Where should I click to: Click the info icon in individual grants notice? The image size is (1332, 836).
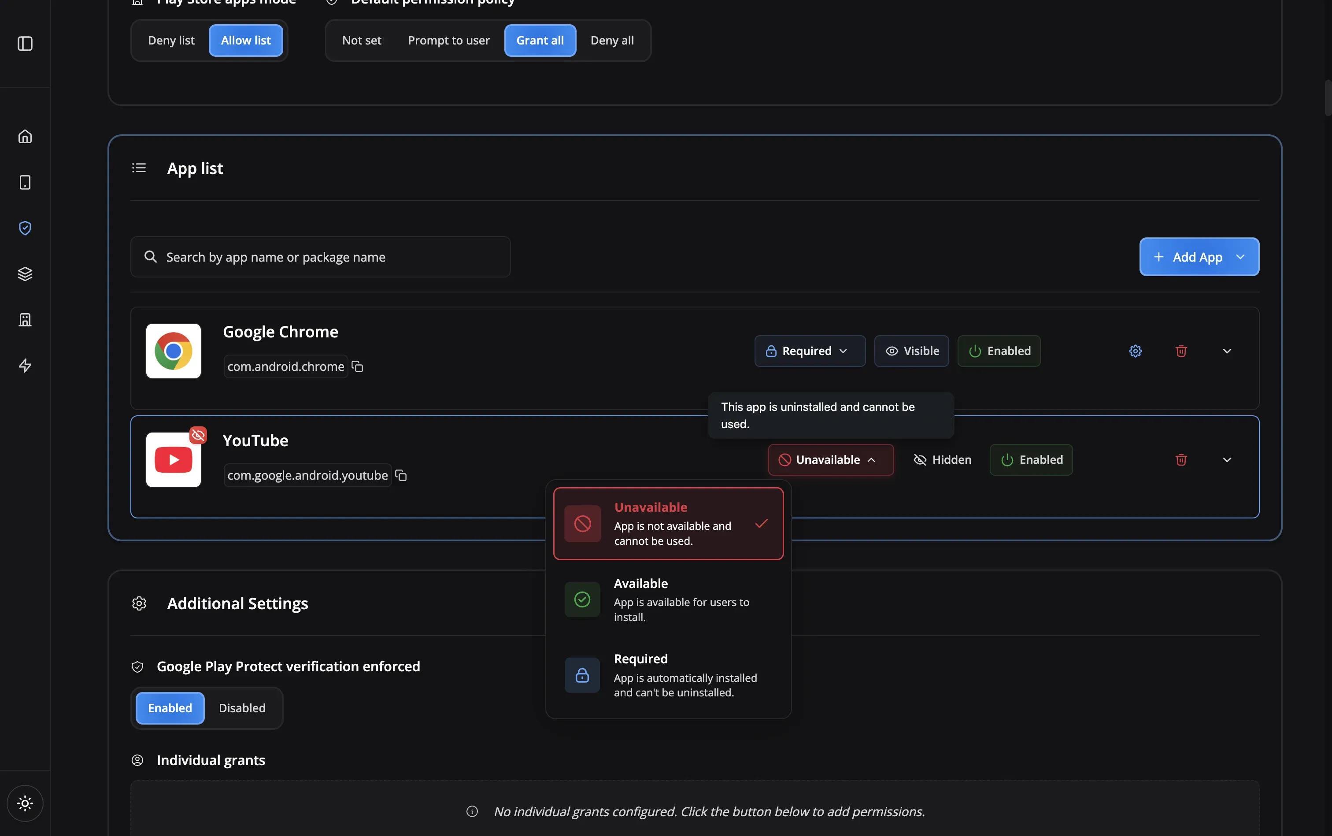[472, 812]
